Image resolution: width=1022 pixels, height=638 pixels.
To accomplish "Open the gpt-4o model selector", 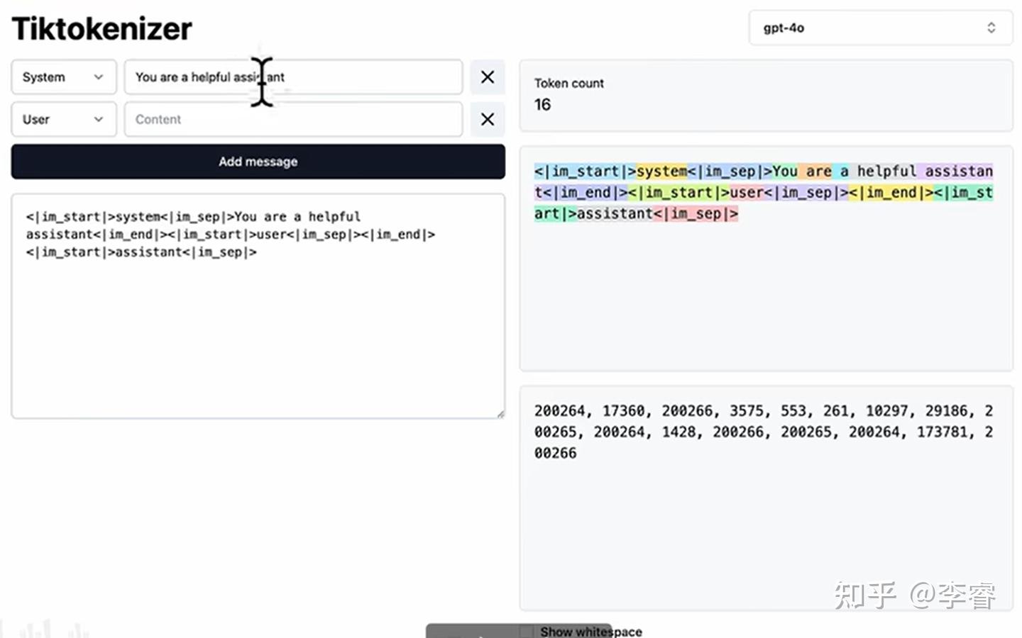I will pyautogui.click(x=881, y=28).
